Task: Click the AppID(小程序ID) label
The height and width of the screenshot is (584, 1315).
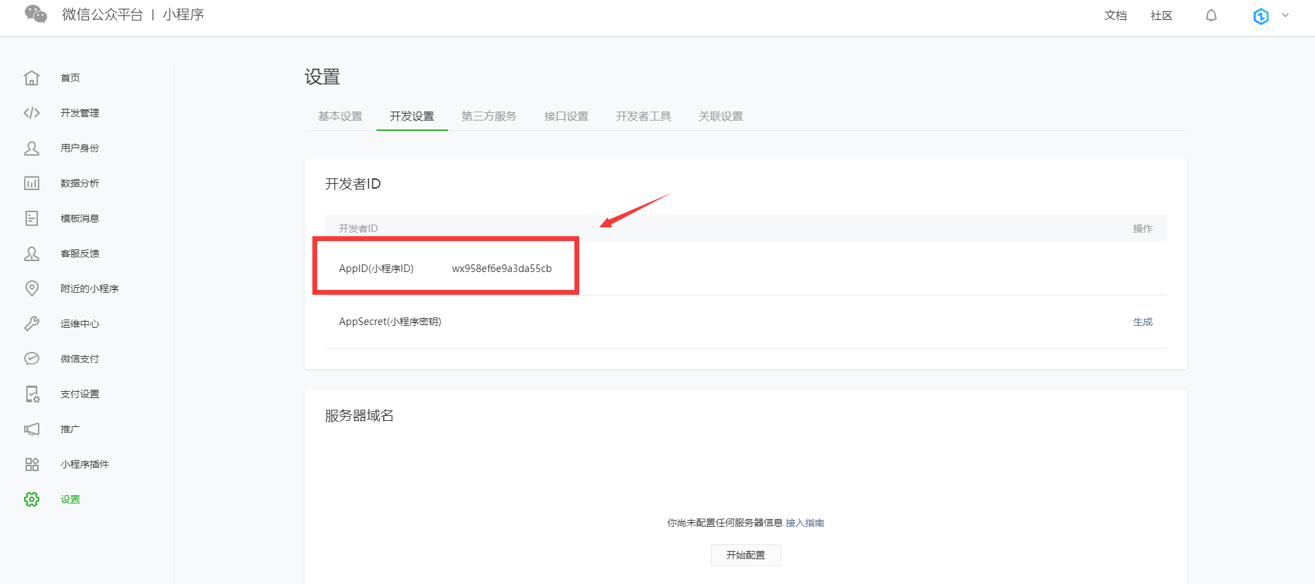Action: (377, 269)
